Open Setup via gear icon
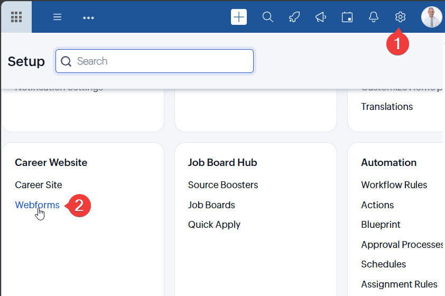 [x=400, y=17]
